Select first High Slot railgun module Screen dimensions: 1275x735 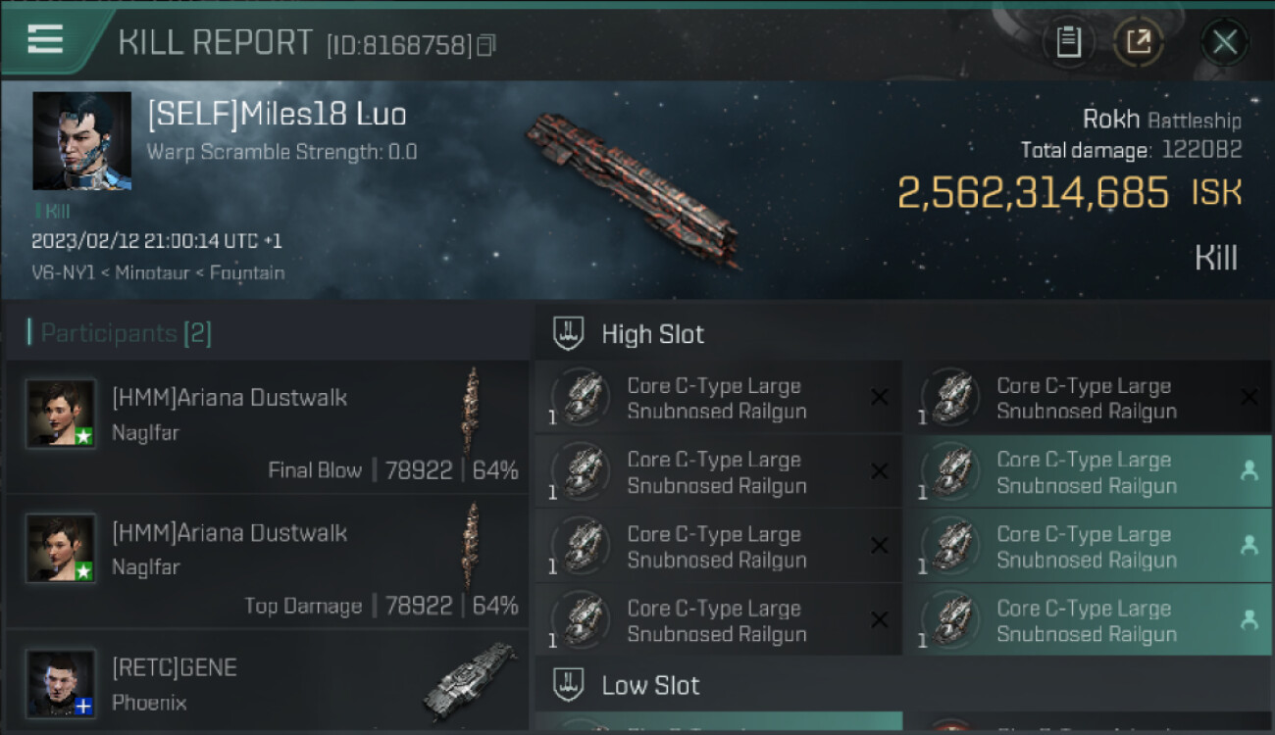(716, 398)
